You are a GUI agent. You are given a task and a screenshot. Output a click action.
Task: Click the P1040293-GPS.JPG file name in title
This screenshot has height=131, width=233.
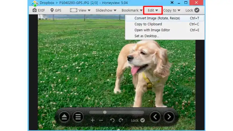pyautogui.click(x=74, y=3)
